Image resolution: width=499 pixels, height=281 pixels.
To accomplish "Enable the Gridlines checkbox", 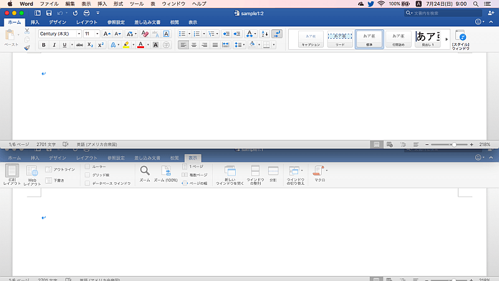I will click(x=87, y=175).
